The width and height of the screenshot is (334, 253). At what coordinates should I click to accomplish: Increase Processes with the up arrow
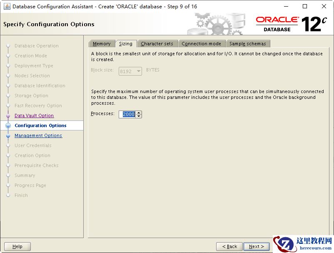[139, 113]
